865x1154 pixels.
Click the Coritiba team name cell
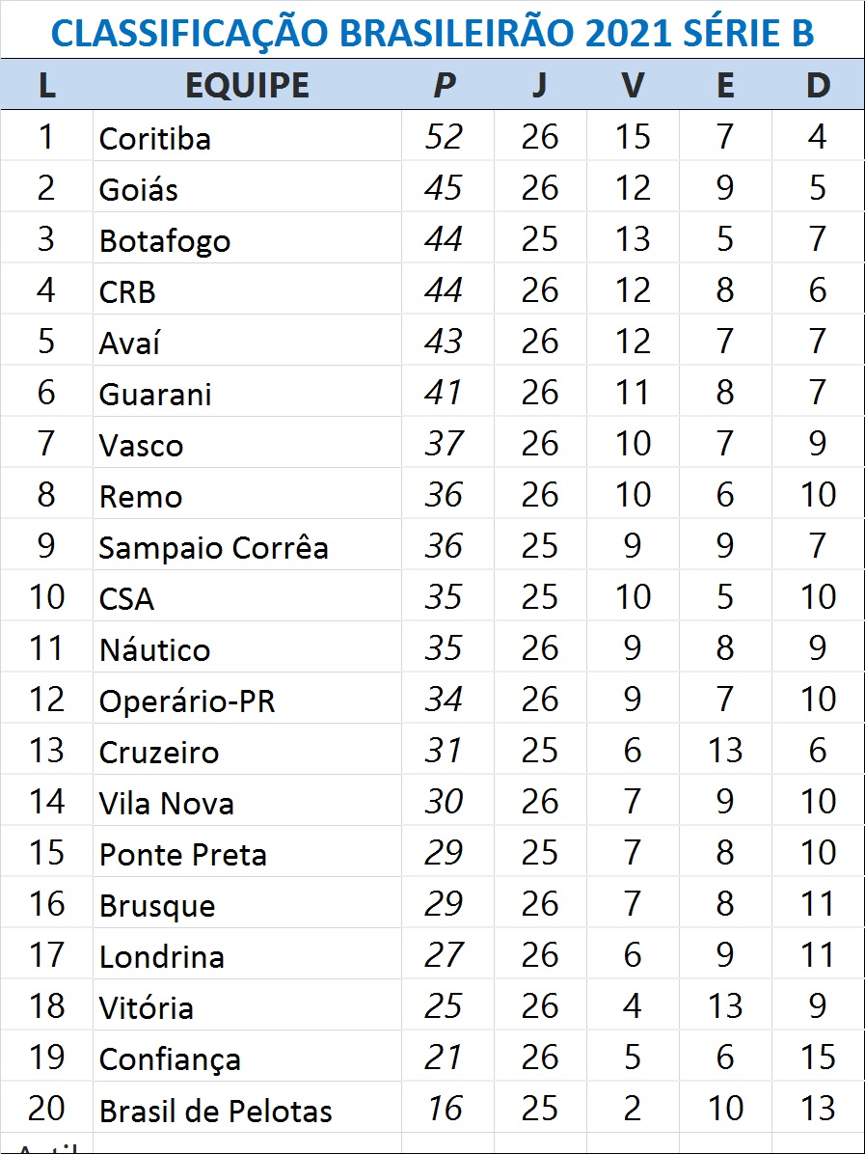point(154,138)
